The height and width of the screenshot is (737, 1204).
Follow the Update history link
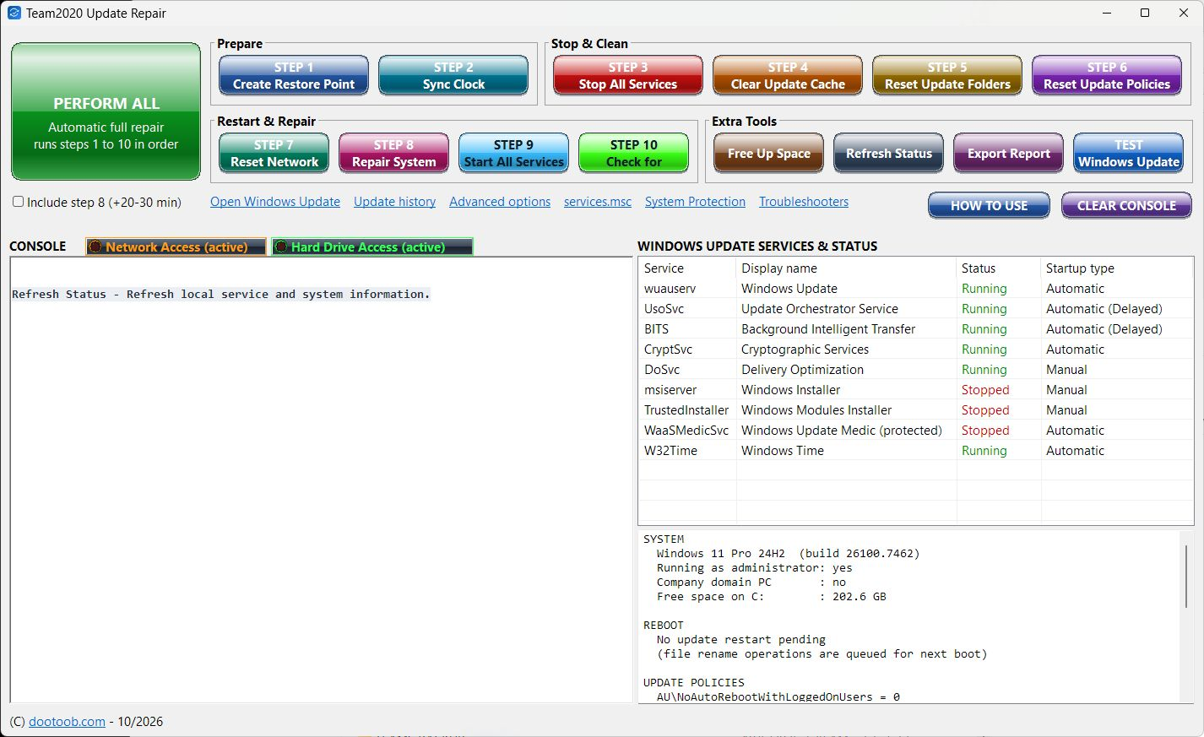pyautogui.click(x=395, y=202)
